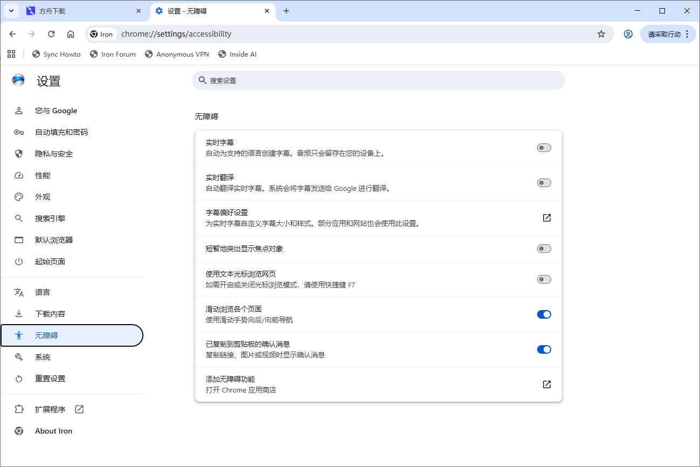The image size is (700, 467).
Task: Open 添加无障碍功能 external link icon
Action: click(x=546, y=384)
